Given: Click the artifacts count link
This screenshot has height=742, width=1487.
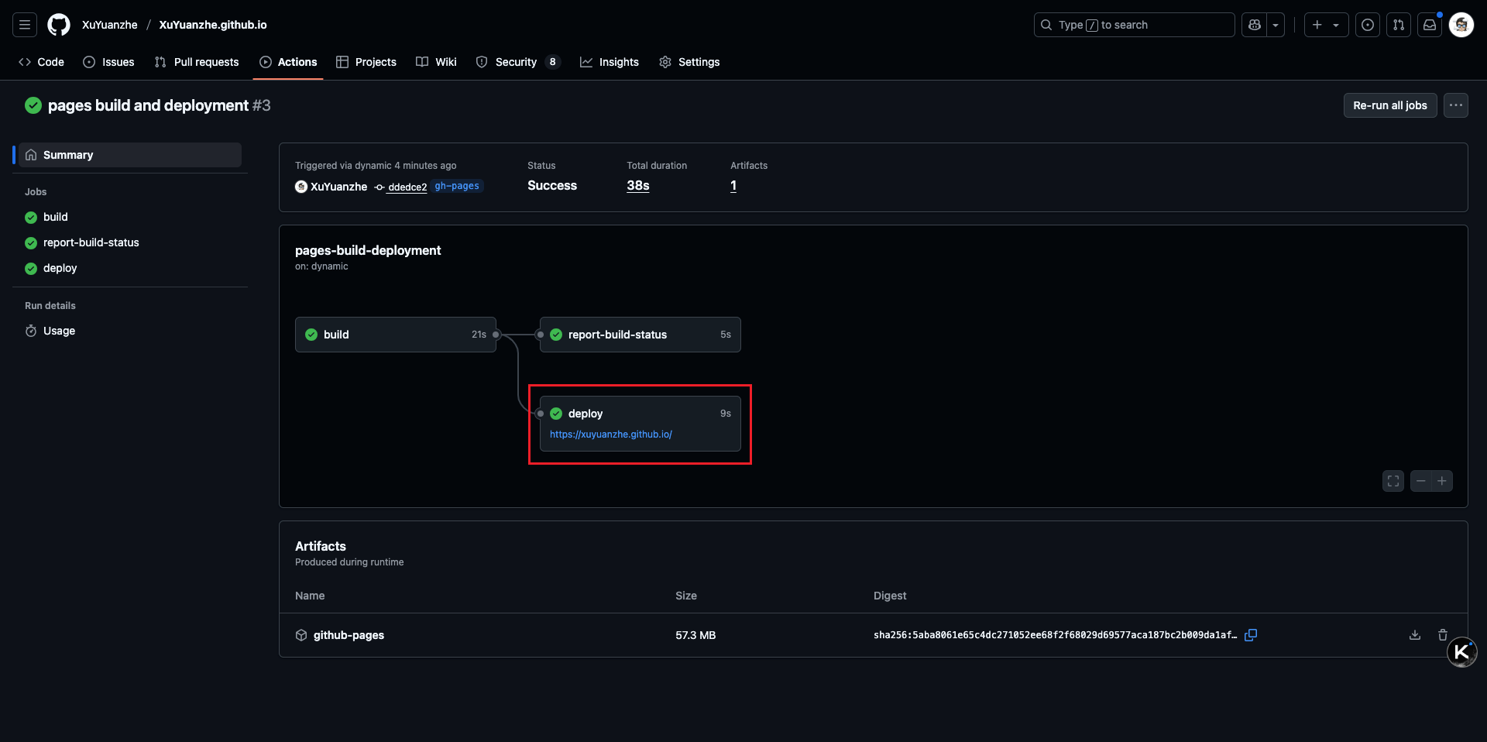Looking at the screenshot, I should (733, 186).
